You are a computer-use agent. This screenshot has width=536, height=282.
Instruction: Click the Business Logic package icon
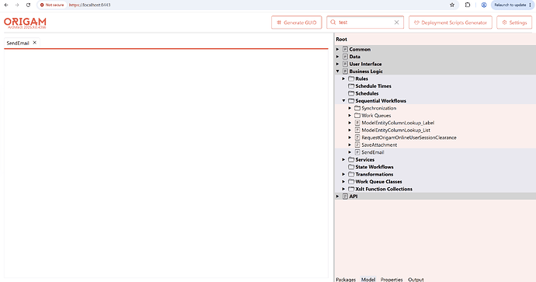point(345,71)
